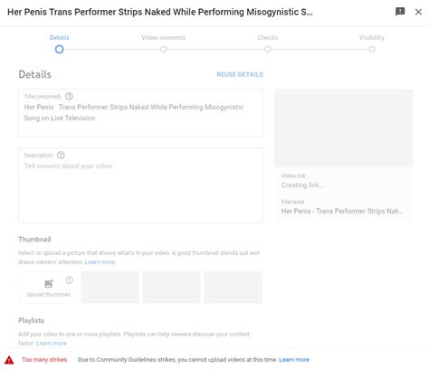Click the red warning triangle icon
Viewport: 429px width, 369px height.
click(9, 360)
